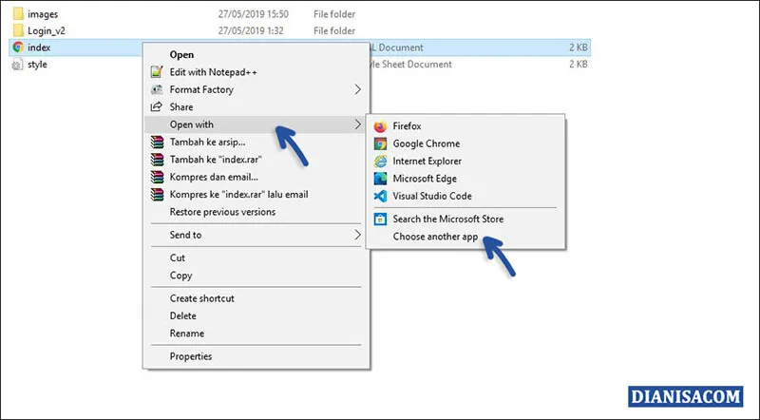Screen dimensions: 760x420
Task: Select the style file name
Action: click(x=37, y=65)
